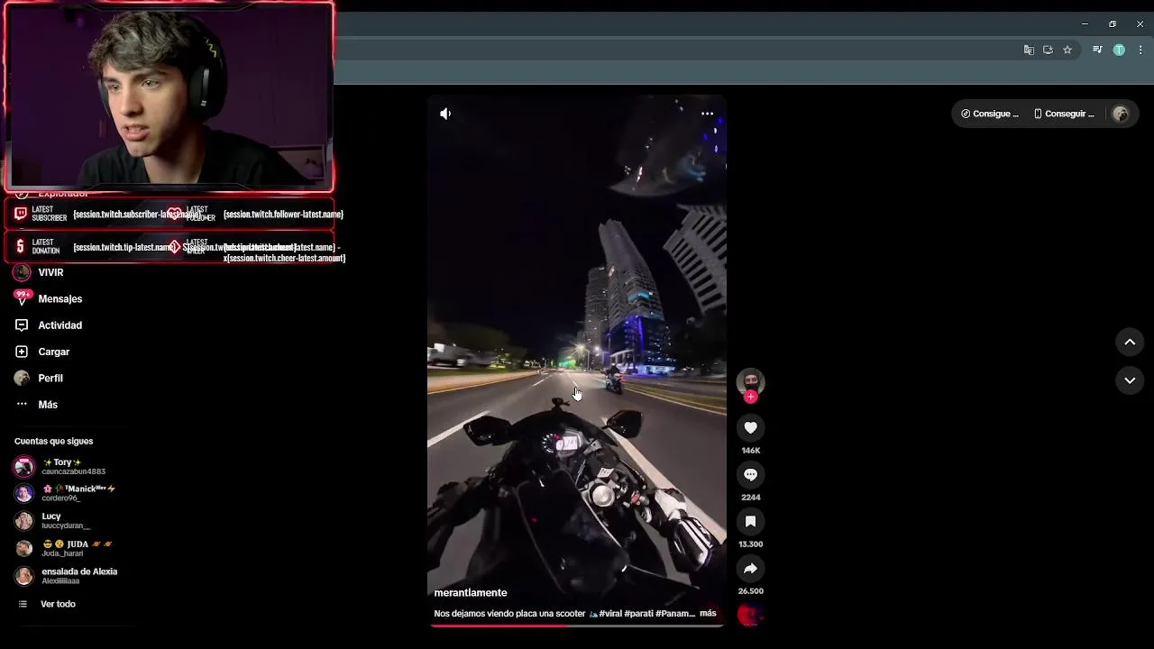
Task: Click the playing motorcycle video
Action: pyautogui.click(x=577, y=361)
